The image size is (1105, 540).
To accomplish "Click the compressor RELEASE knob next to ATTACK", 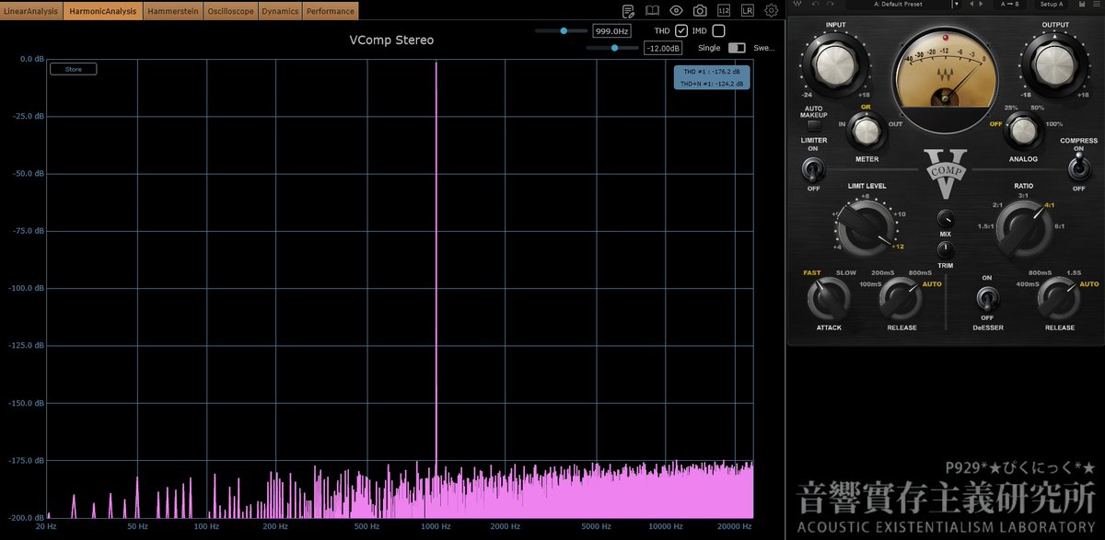I will pyautogui.click(x=901, y=298).
